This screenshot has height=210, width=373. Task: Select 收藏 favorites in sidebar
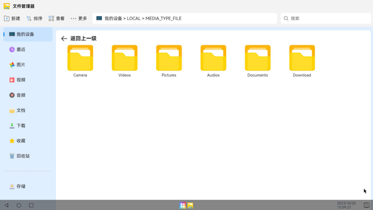[28, 141]
